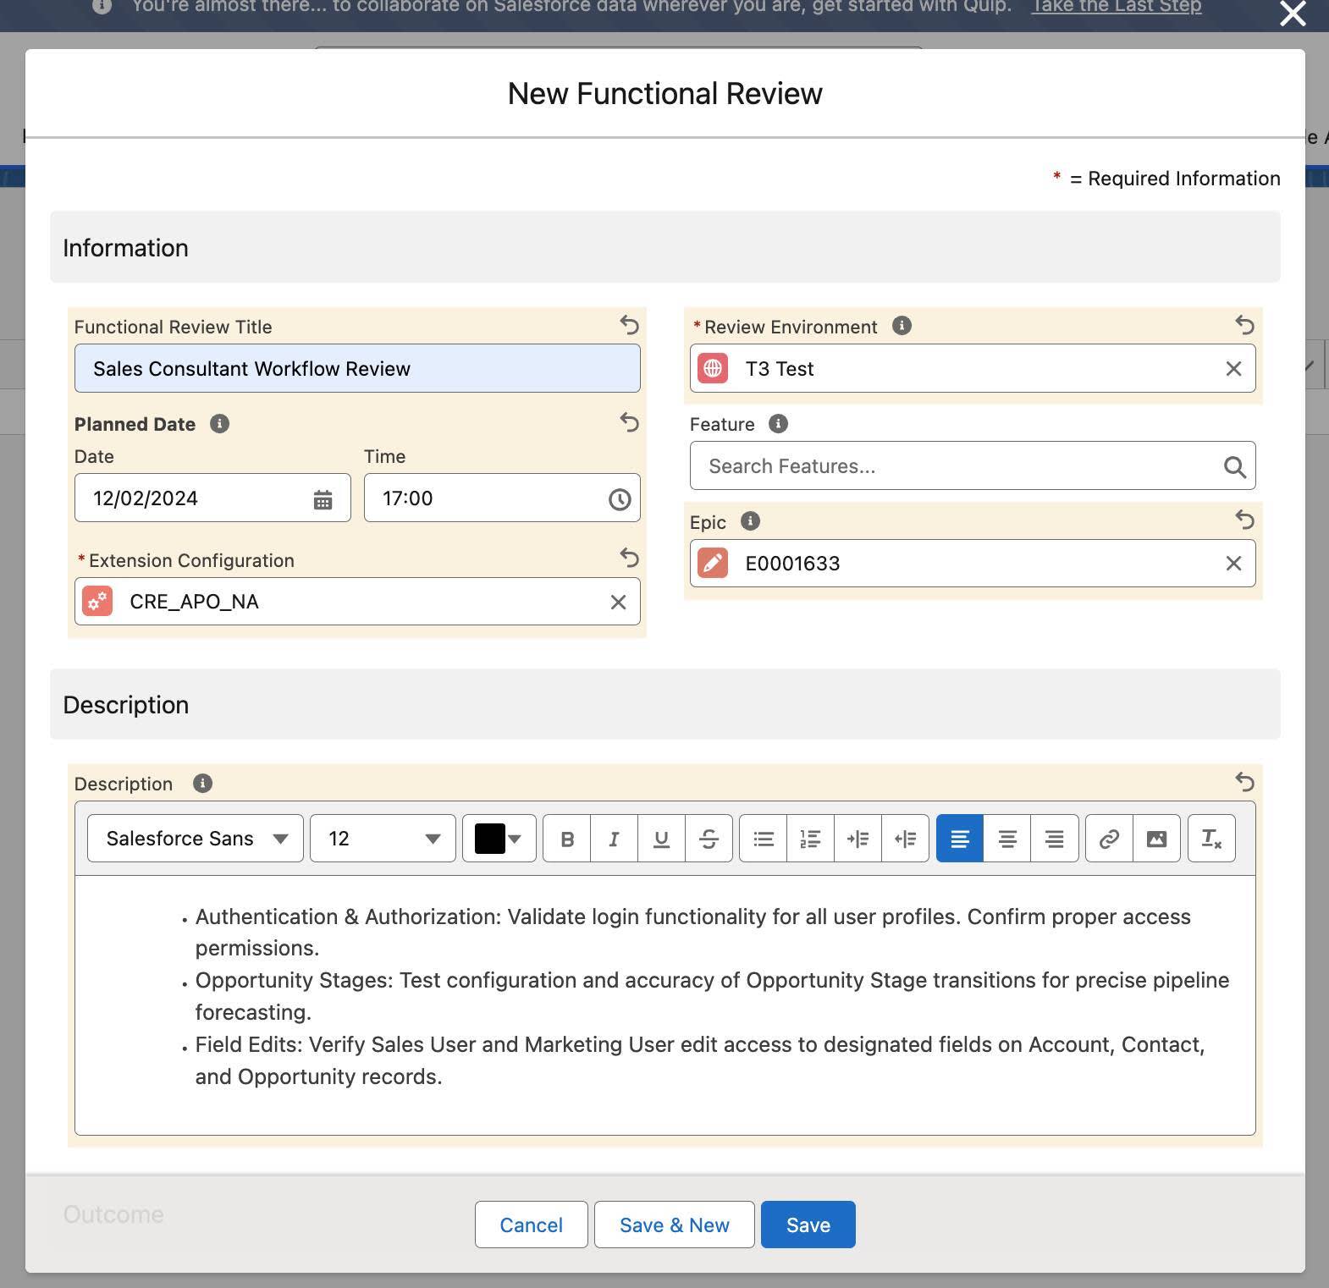Viewport: 1329px width, 1288px height.
Task: Show help info for Feature
Action: click(778, 424)
